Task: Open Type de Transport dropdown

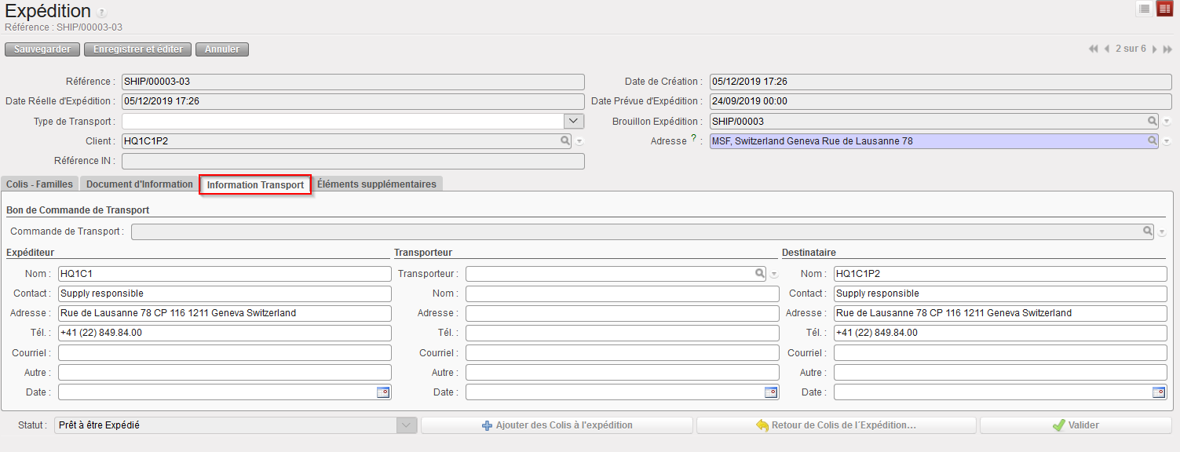Action: 574,121
